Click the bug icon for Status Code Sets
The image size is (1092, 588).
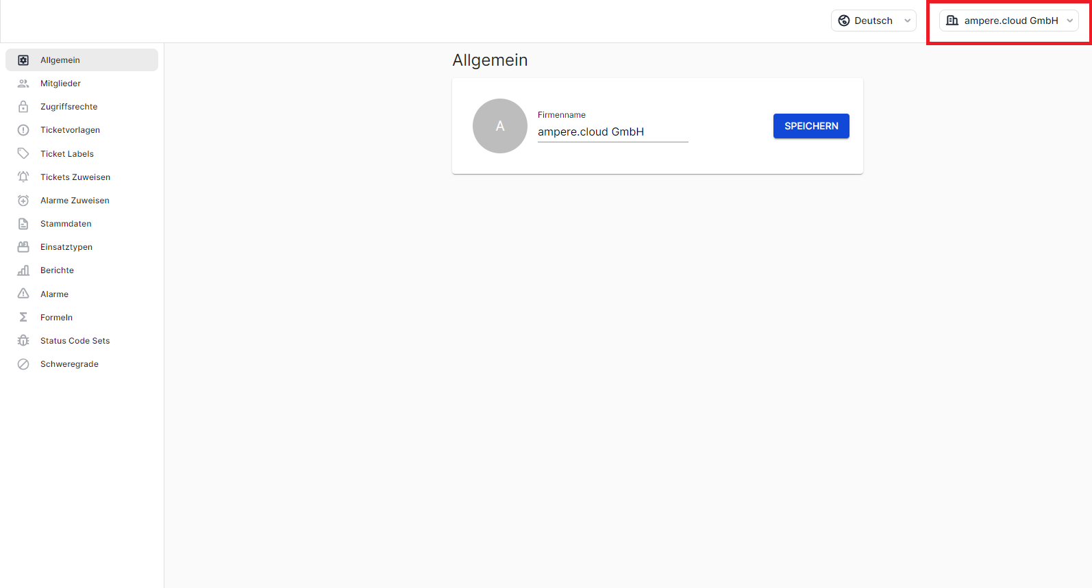click(23, 340)
